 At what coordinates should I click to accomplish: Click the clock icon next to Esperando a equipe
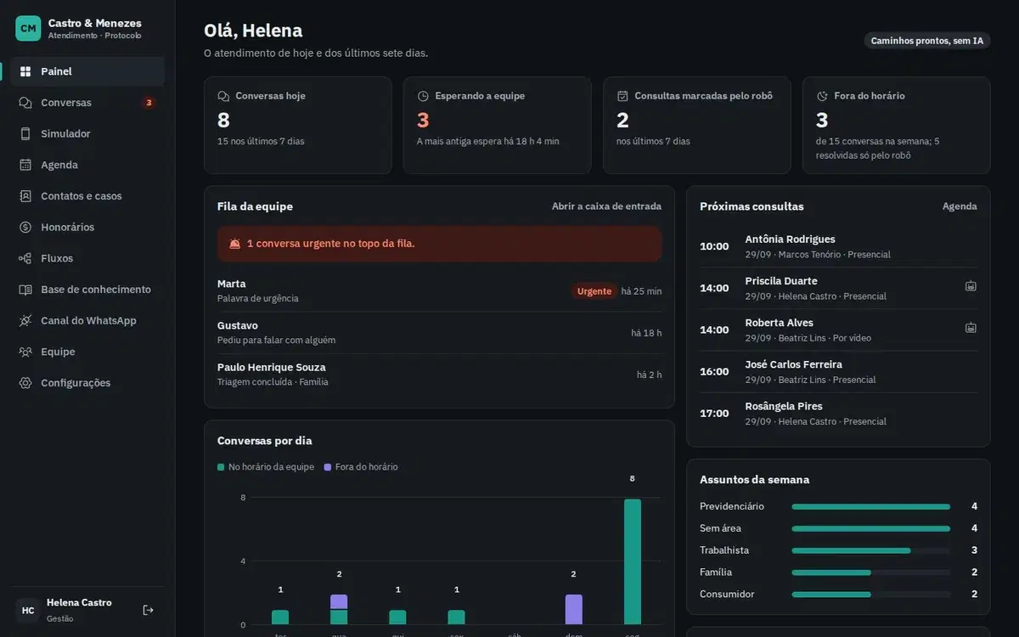tap(423, 96)
